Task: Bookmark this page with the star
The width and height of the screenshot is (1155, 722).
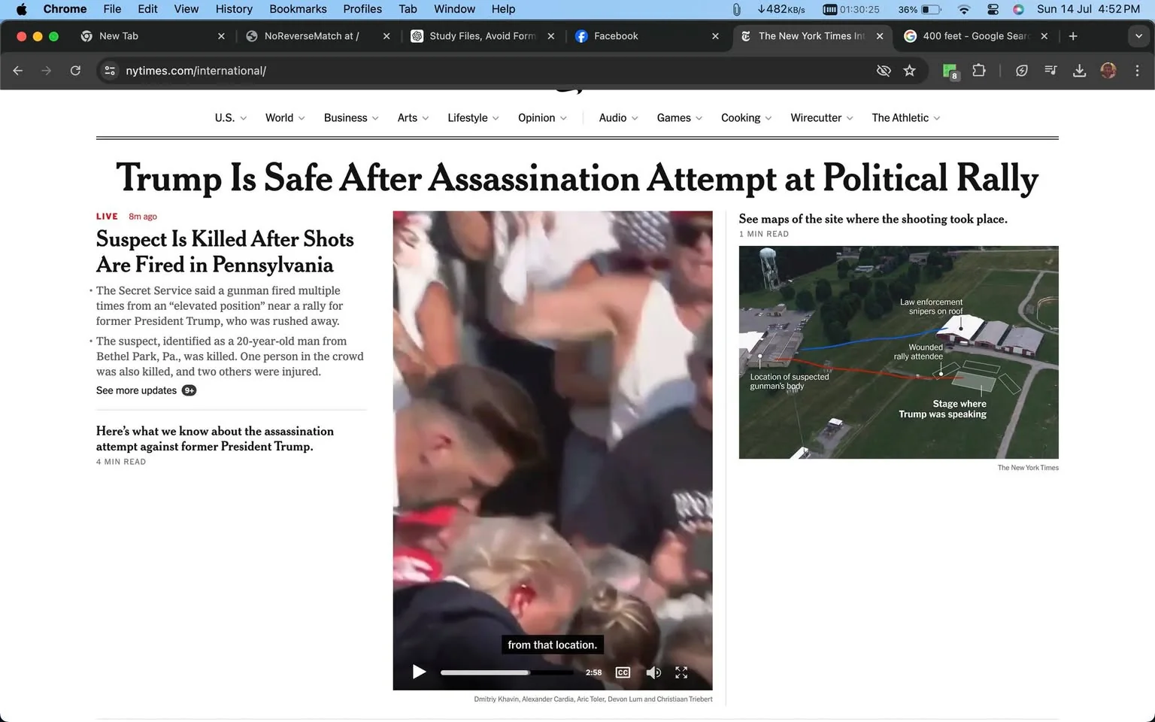Action: tap(910, 71)
